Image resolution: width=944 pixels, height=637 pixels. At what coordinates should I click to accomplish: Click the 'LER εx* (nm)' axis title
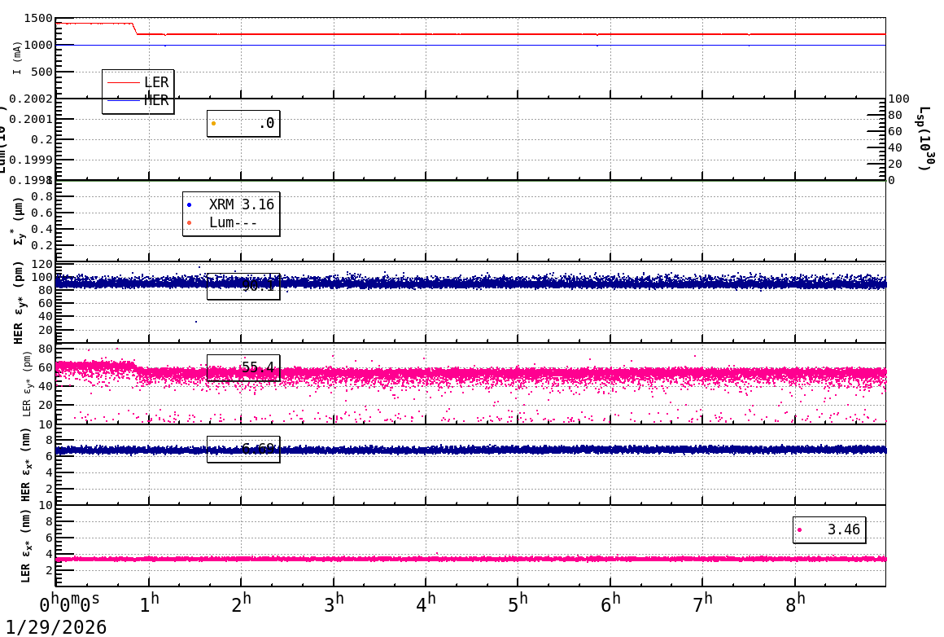24,546
